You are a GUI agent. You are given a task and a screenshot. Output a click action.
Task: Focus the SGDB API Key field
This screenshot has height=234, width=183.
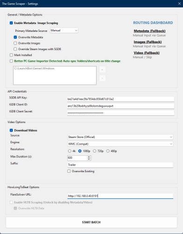tap(120, 99)
